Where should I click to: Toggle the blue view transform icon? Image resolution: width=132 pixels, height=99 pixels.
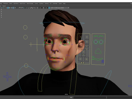[49, 8]
